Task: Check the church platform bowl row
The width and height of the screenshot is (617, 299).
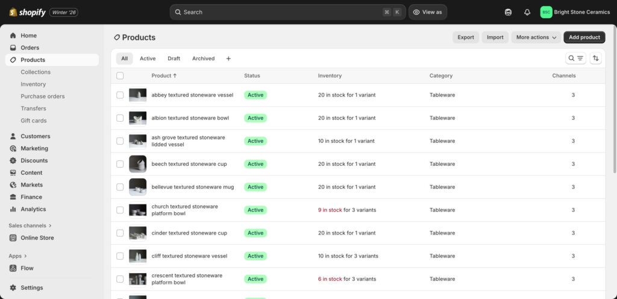Action: pos(120,210)
